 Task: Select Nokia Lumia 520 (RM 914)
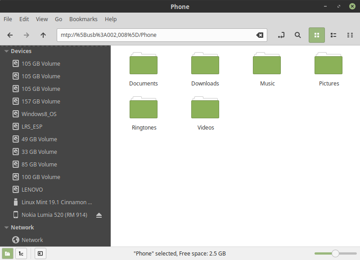coord(54,215)
